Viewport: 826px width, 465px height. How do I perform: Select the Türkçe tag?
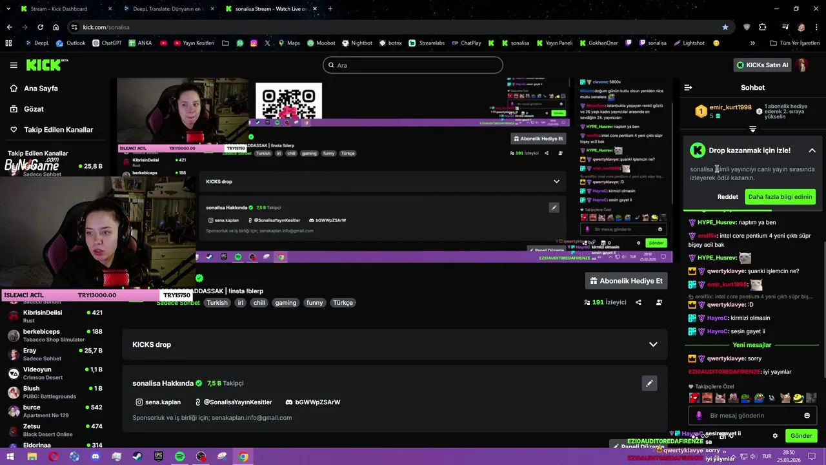(x=343, y=302)
